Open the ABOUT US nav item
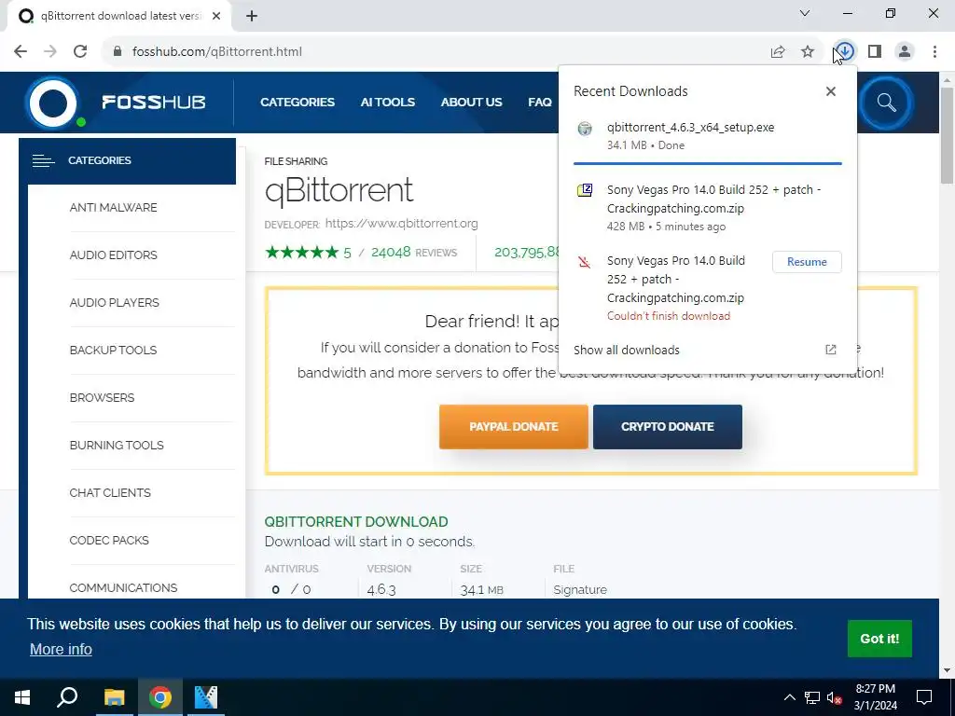The height and width of the screenshot is (716, 955). click(471, 103)
